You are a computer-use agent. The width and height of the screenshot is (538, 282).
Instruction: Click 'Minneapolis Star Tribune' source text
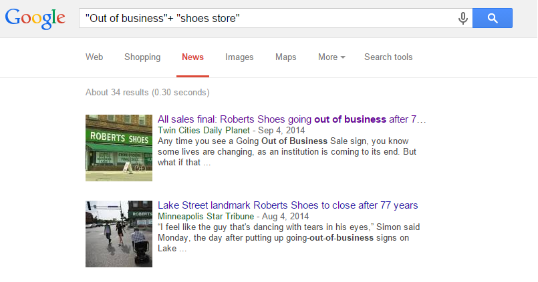(206, 216)
